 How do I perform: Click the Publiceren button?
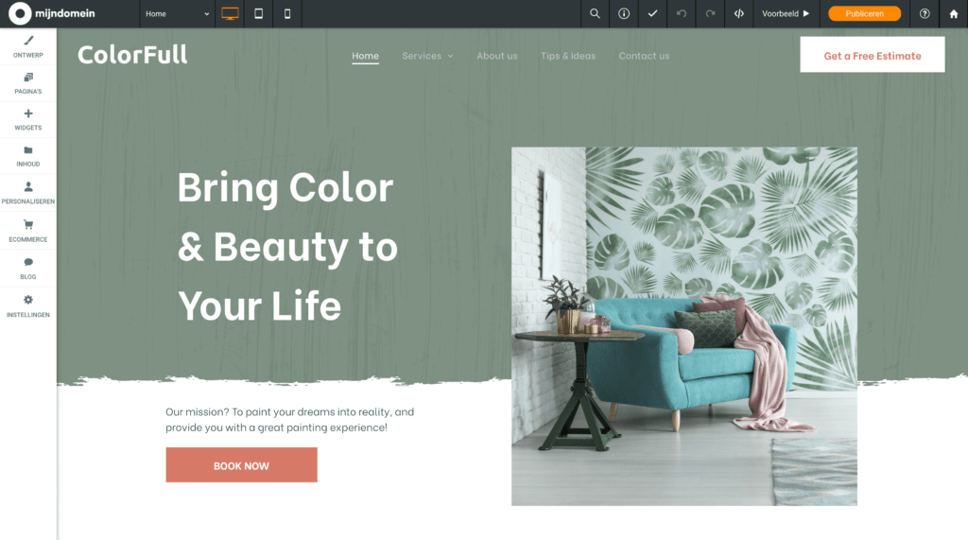[x=864, y=13]
